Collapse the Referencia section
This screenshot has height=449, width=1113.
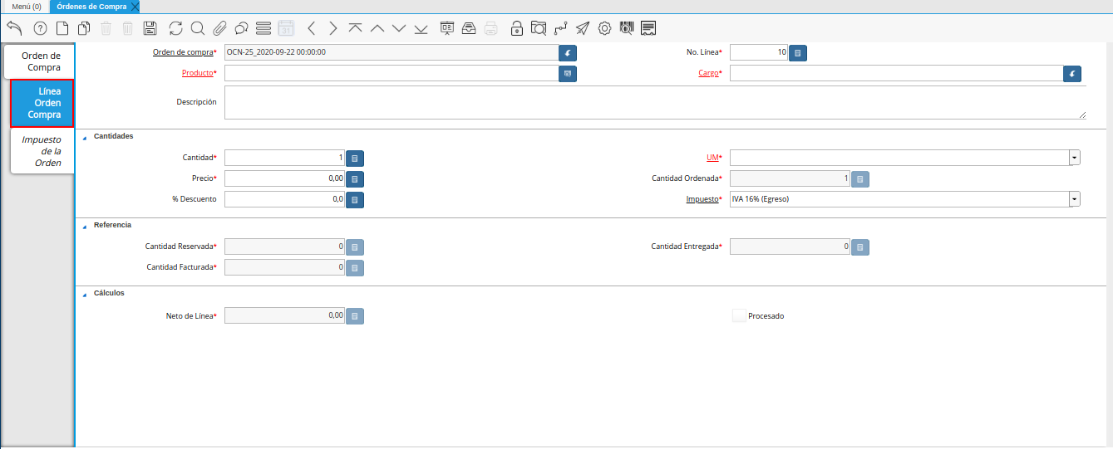pos(85,226)
